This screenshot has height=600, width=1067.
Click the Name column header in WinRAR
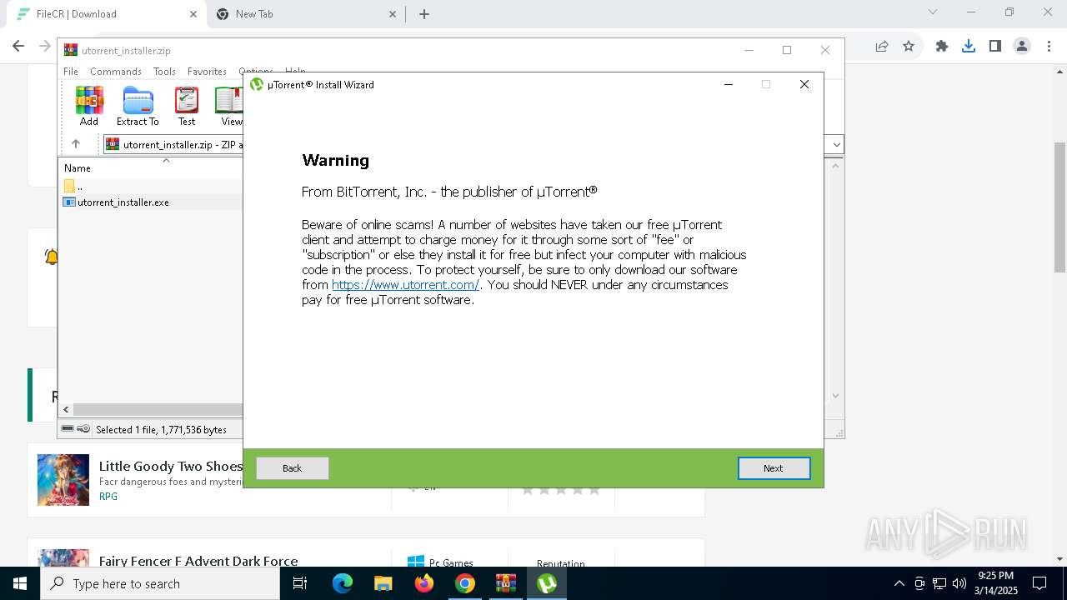coord(78,168)
